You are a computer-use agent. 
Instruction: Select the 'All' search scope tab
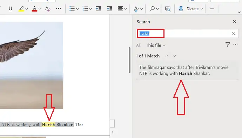138,45
